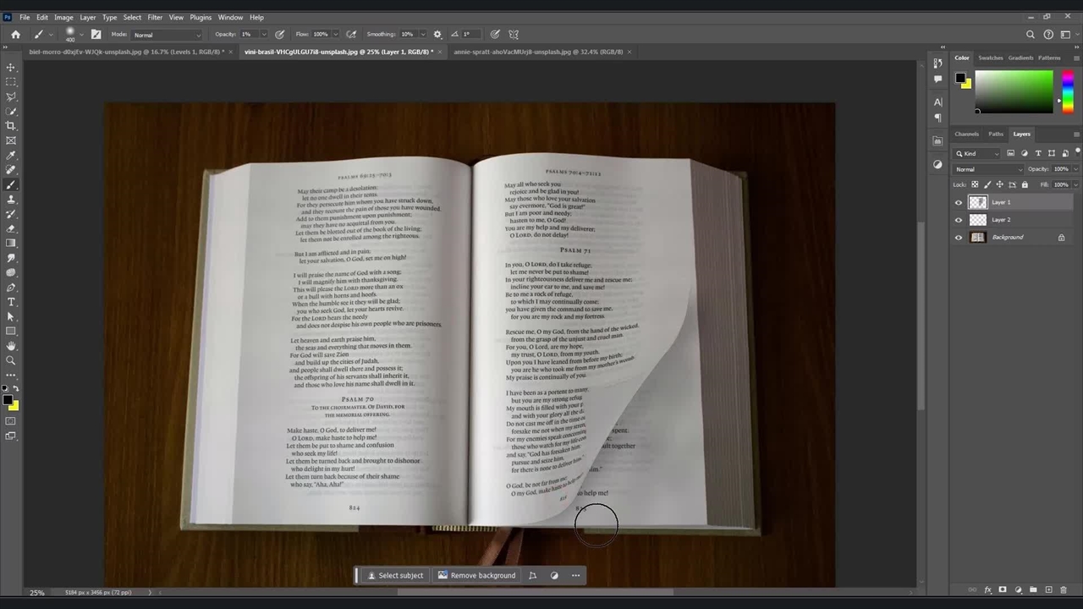
Task: Activate the Zoom tool in toolbar
Action: [x=11, y=360]
